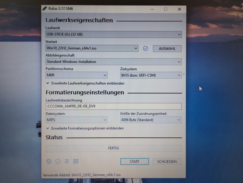Viewport: 243px width, 183px height.
Task: Close the Rufus window
Action: (179, 9)
